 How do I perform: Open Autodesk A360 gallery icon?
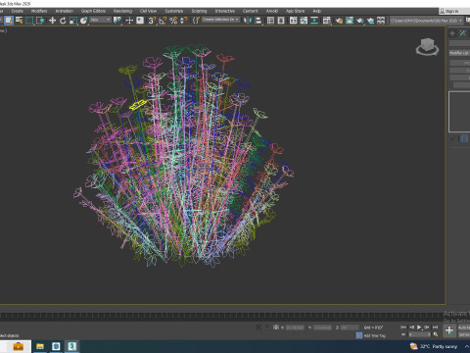(381, 21)
